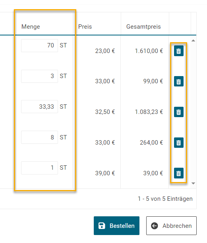The height and width of the screenshot is (243, 207).
Task: Sort by the Preis column header
Action: [85, 27]
